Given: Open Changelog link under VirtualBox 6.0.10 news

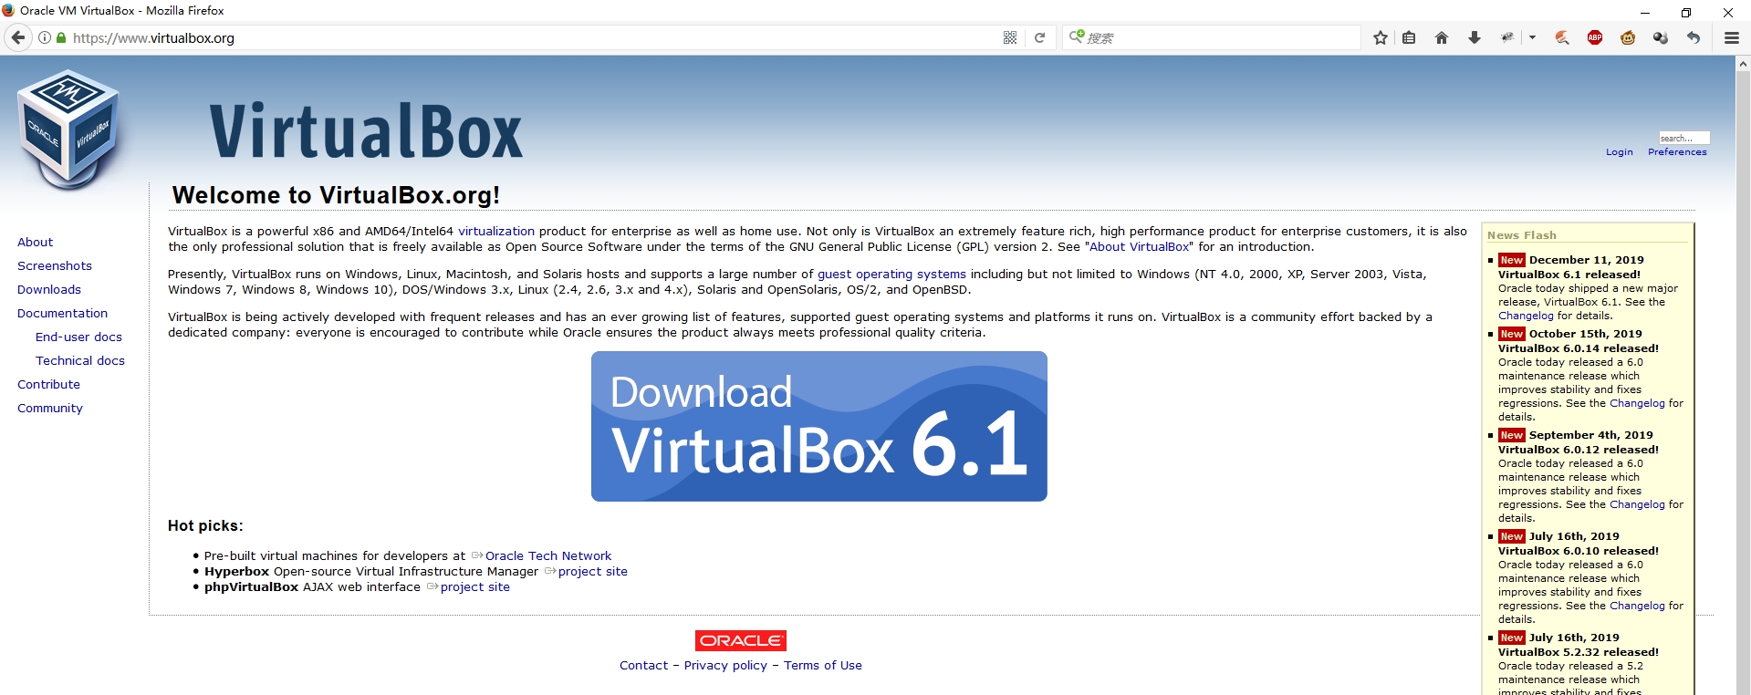Looking at the screenshot, I should tap(1637, 606).
